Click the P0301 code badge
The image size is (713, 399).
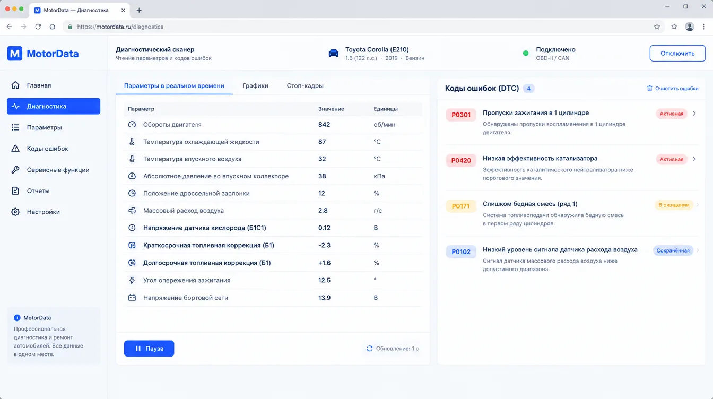[461, 115]
